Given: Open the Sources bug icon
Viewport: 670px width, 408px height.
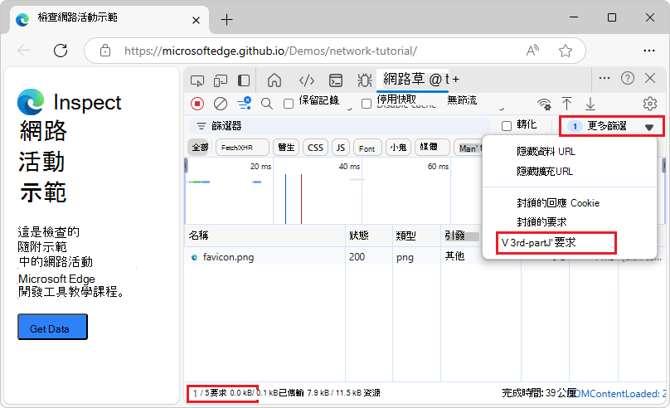Looking at the screenshot, I should point(365,80).
